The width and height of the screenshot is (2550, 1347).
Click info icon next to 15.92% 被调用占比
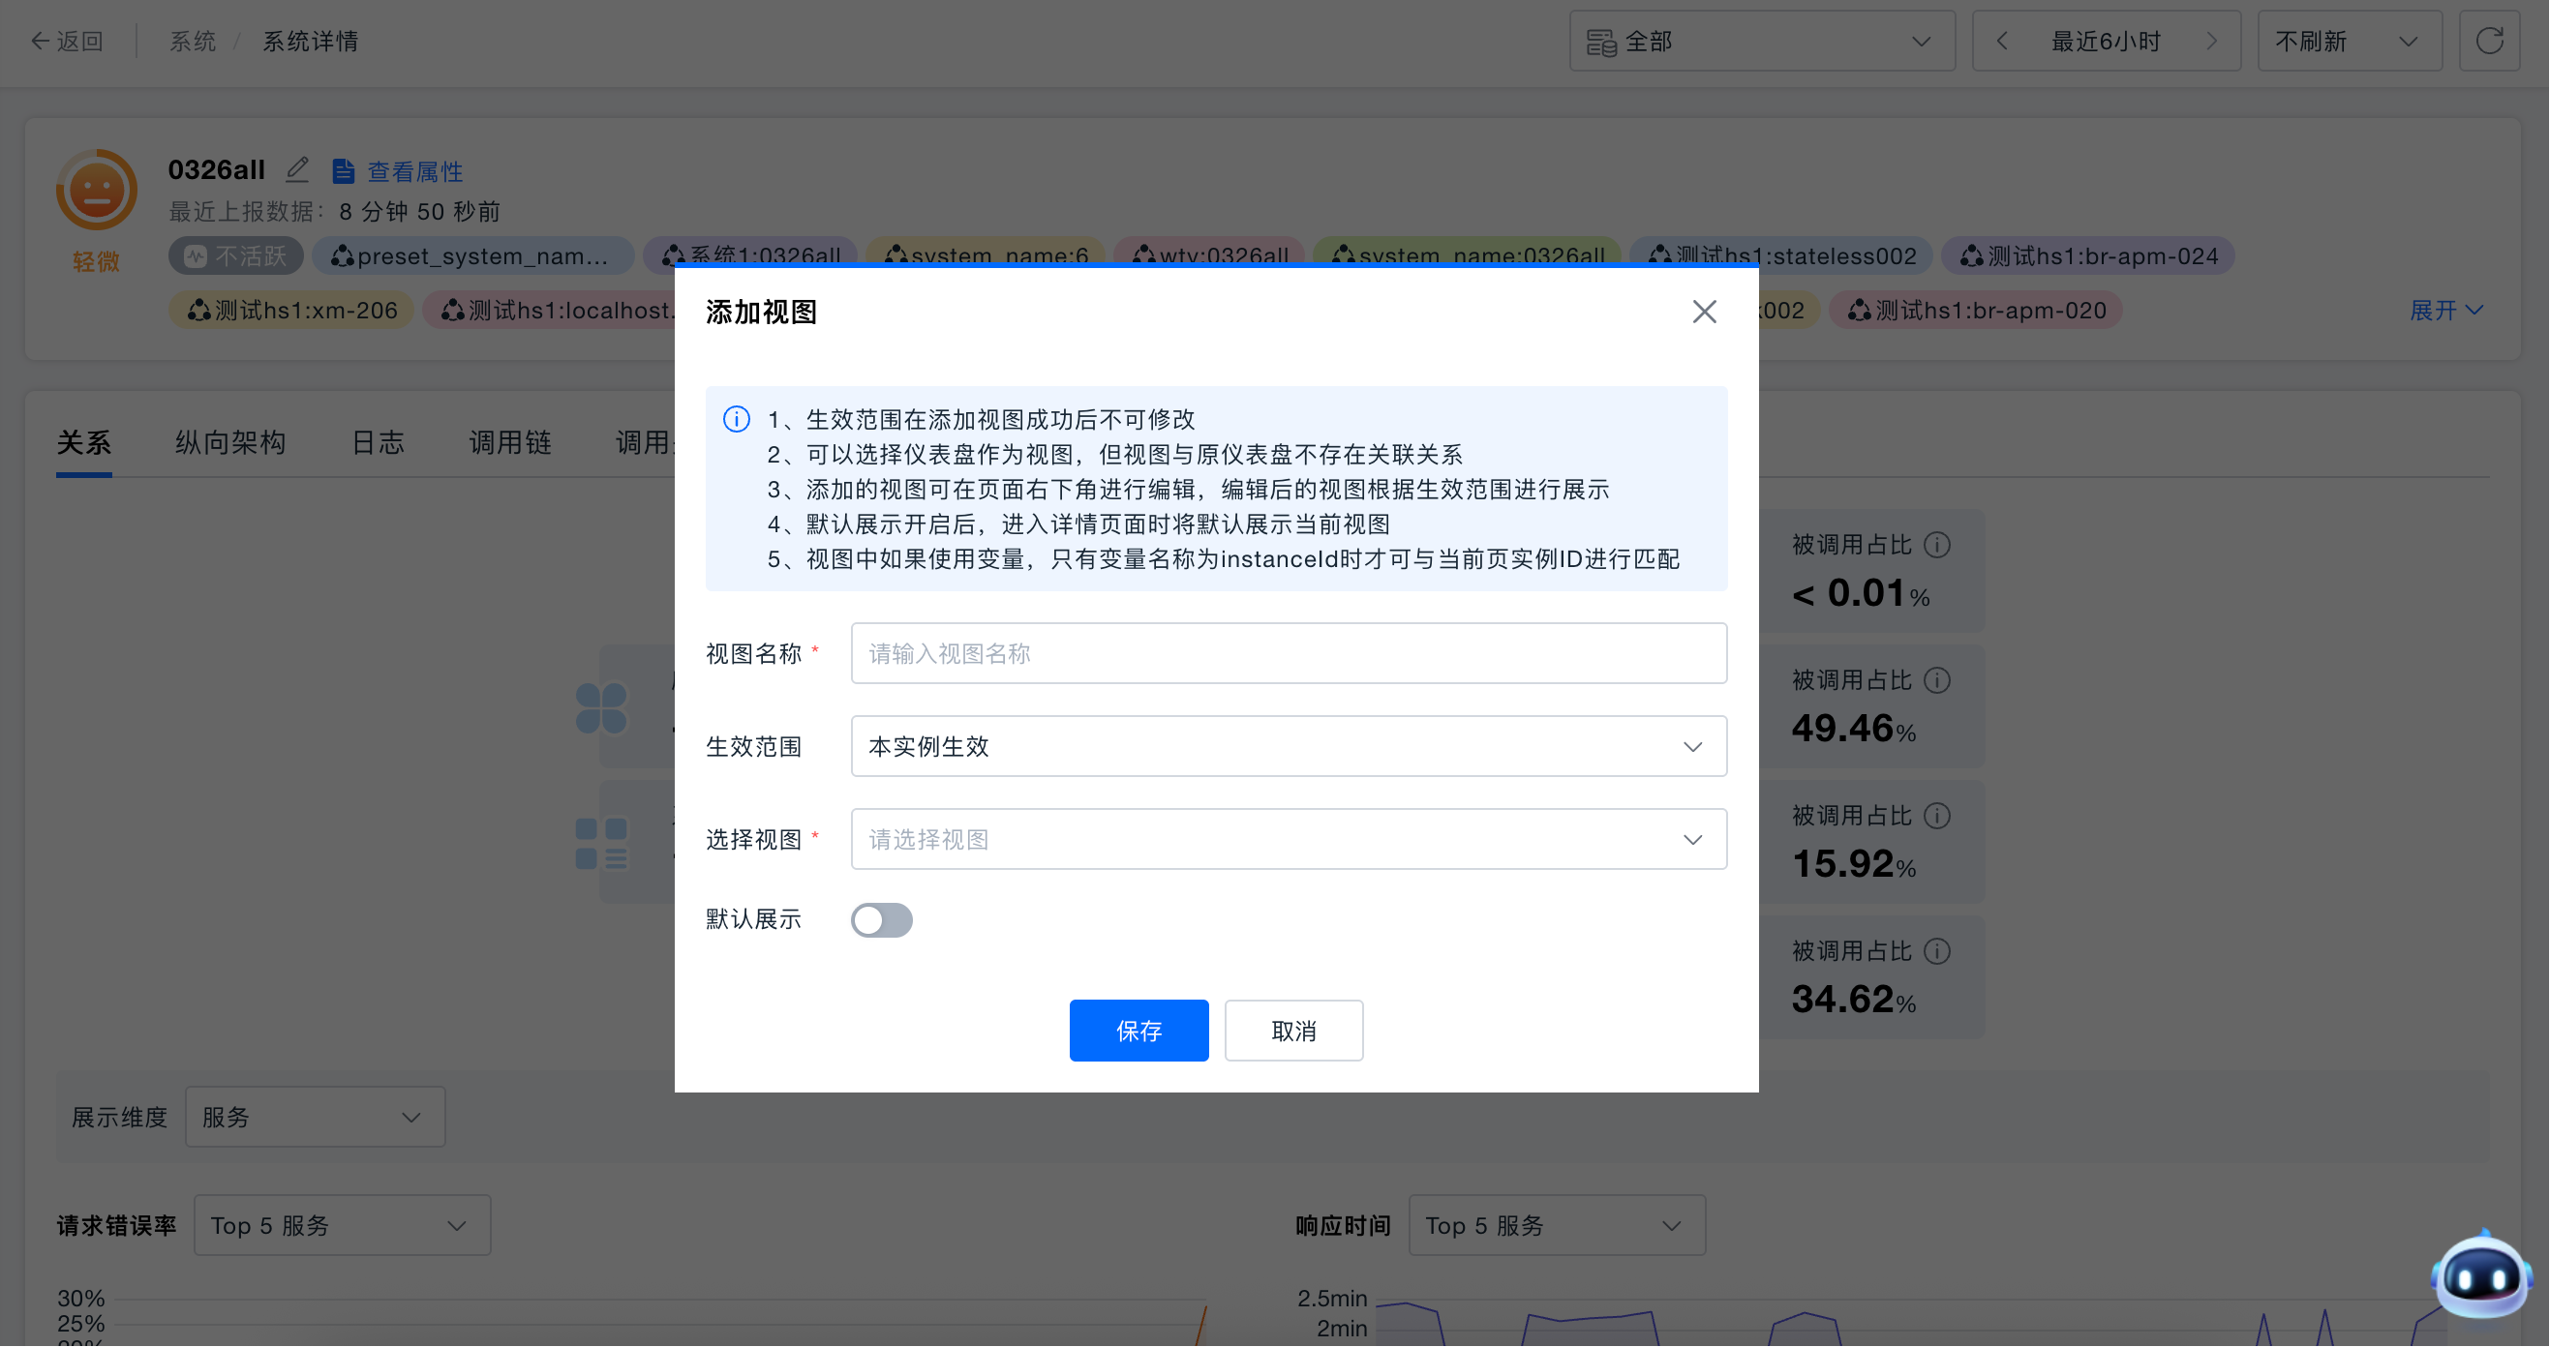point(1937,817)
